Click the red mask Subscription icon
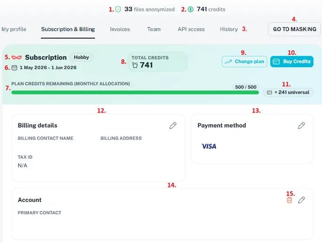The image size is (322, 243). (x=16, y=57)
